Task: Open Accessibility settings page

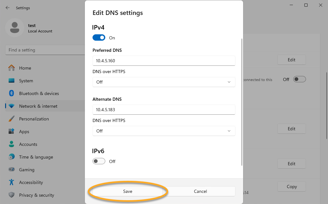Action: click(x=31, y=182)
